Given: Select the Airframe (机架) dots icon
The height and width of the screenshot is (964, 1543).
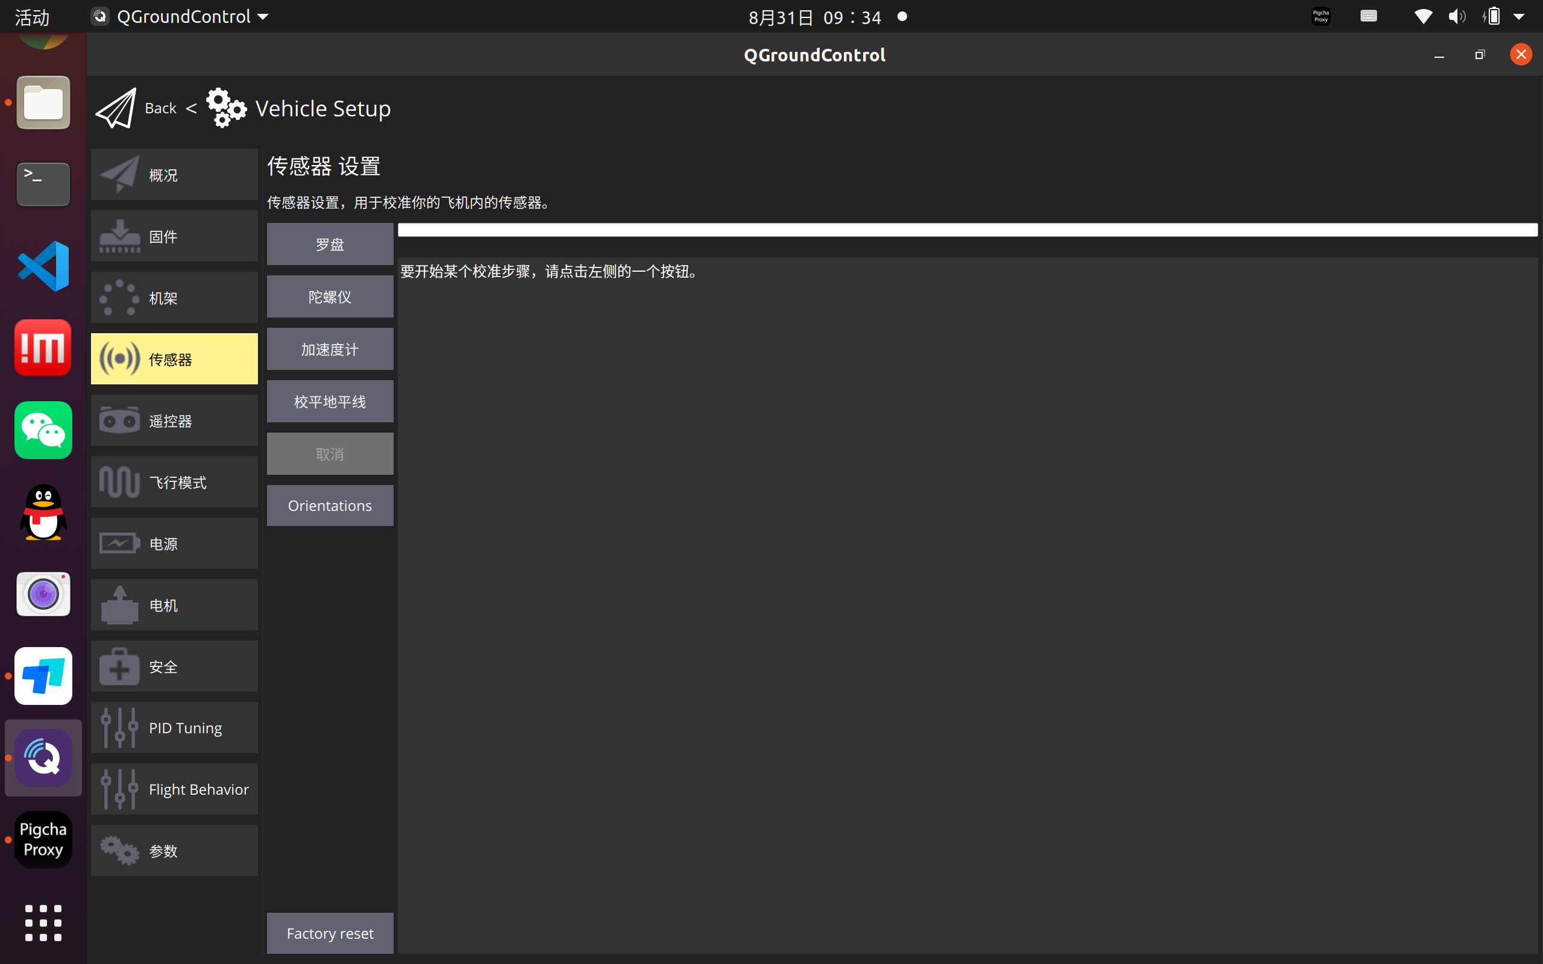Looking at the screenshot, I should pyautogui.click(x=119, y=298).
